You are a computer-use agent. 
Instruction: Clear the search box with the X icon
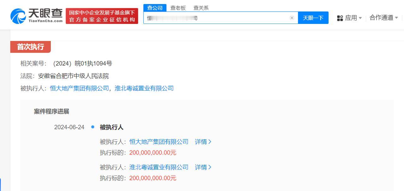point(292,18)
